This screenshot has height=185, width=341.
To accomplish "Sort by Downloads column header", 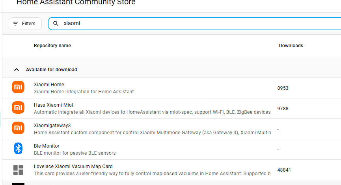I will click(291, 46).
